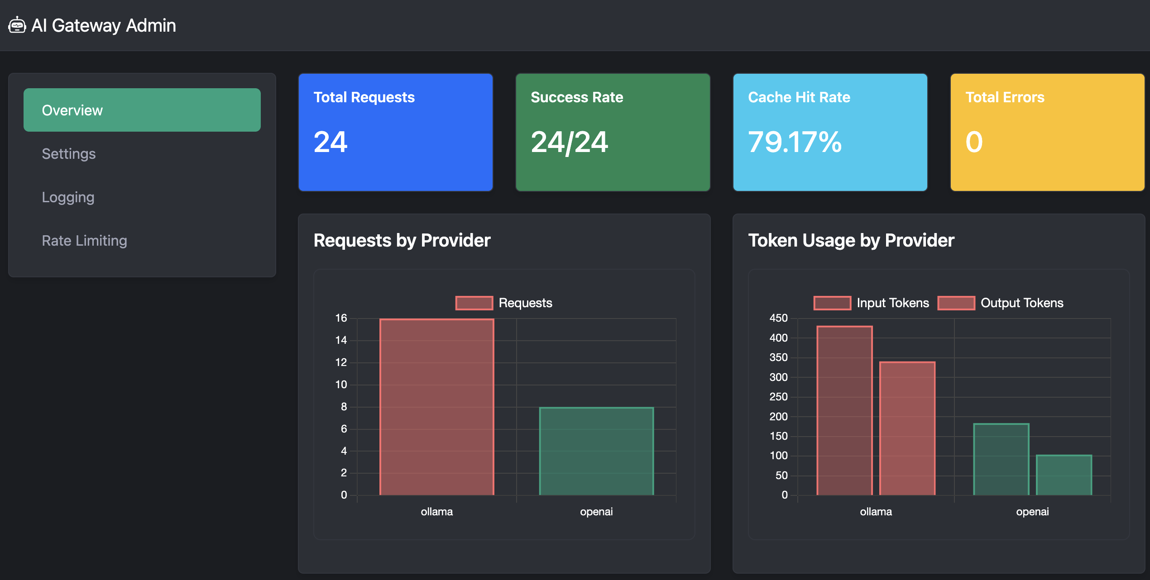The width and height of the screenshot is (1150, 580).
Task: Toggle the Requests legend swatch
Action: pos(474,303)
